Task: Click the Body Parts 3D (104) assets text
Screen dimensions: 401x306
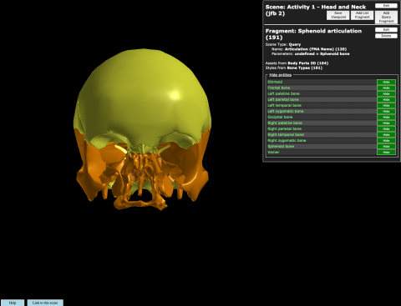Action: [x=308, y=63]
